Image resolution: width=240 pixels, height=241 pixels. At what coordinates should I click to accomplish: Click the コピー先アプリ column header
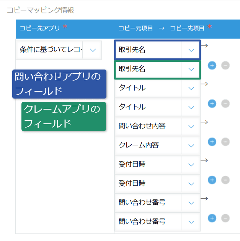(x=40, y=28)
